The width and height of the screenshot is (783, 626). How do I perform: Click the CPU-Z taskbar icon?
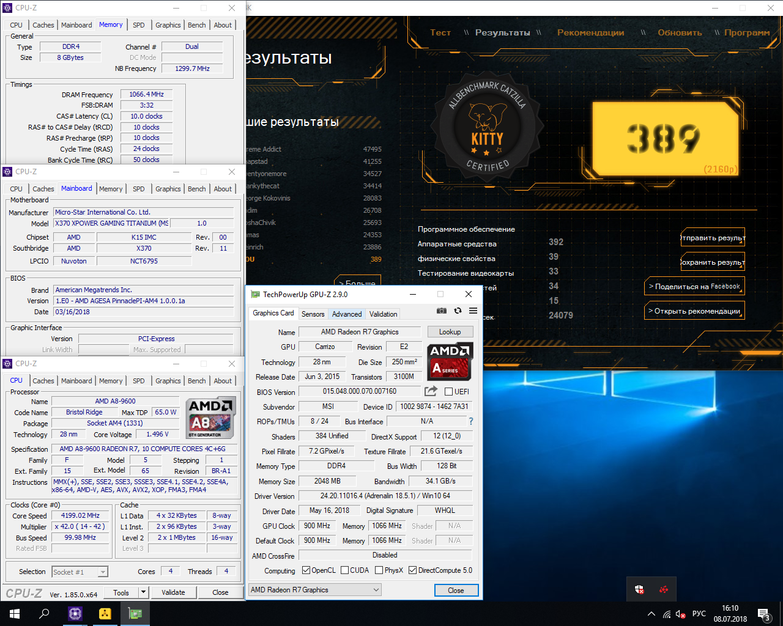[75, 614]
